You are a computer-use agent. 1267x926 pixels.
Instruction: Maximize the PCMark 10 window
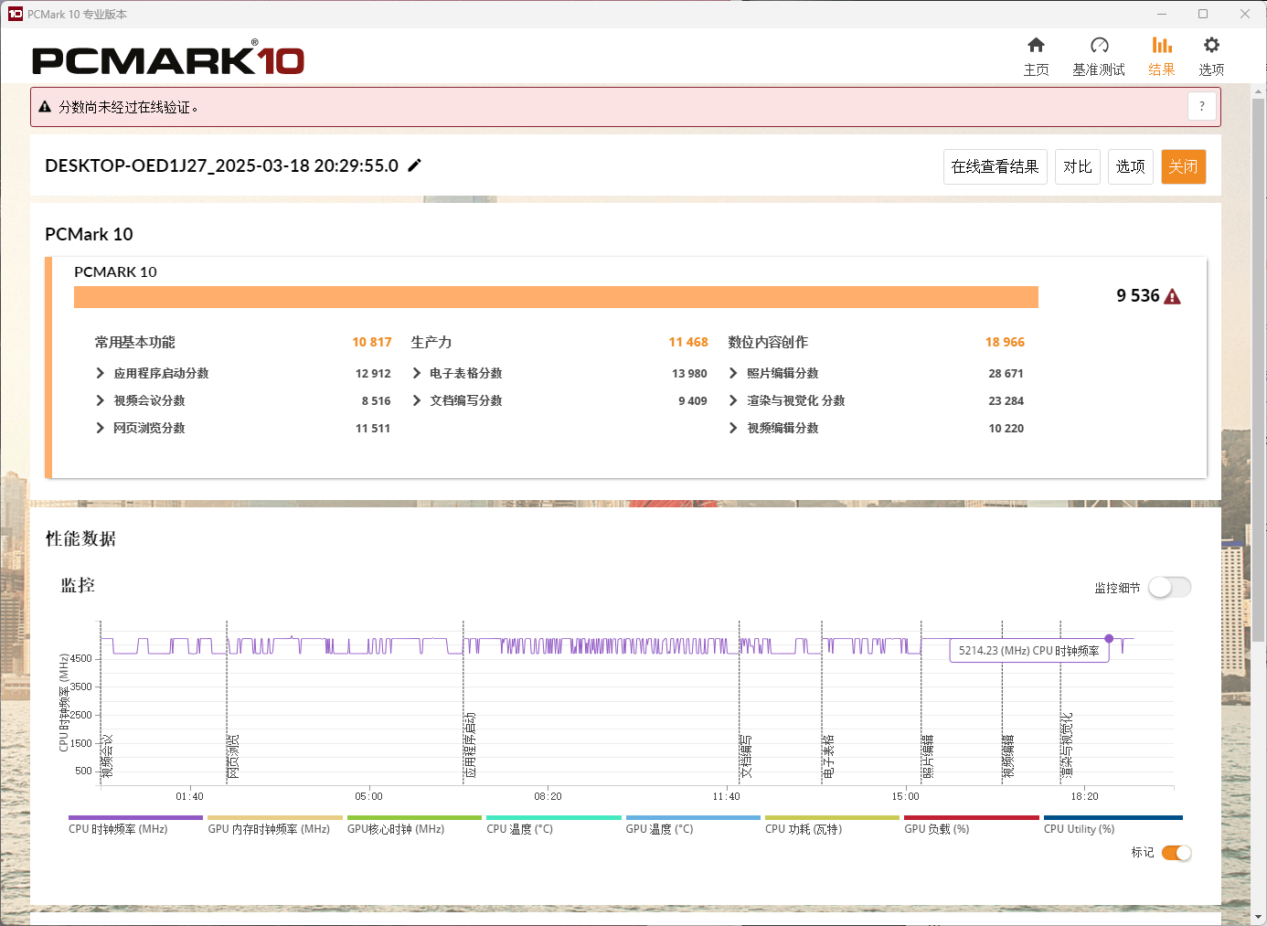[x=1203, y=14]
